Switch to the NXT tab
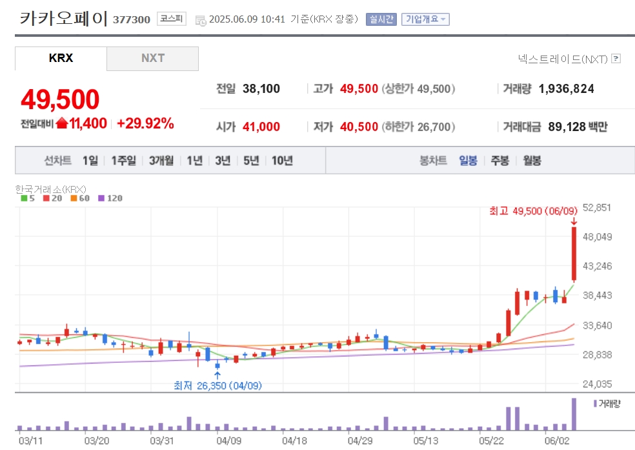The width and height of the screenshot is (635, 450). [153, 58]
